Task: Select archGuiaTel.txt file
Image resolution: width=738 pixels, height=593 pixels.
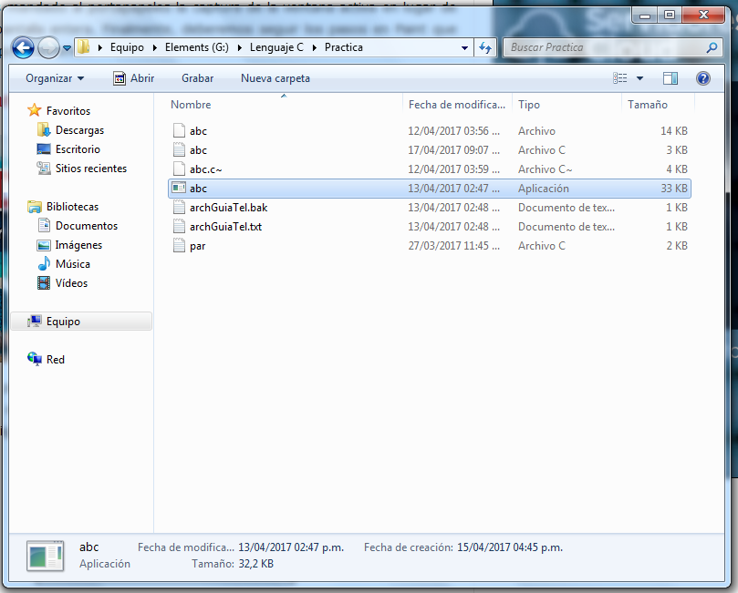Action: [430, 227]
